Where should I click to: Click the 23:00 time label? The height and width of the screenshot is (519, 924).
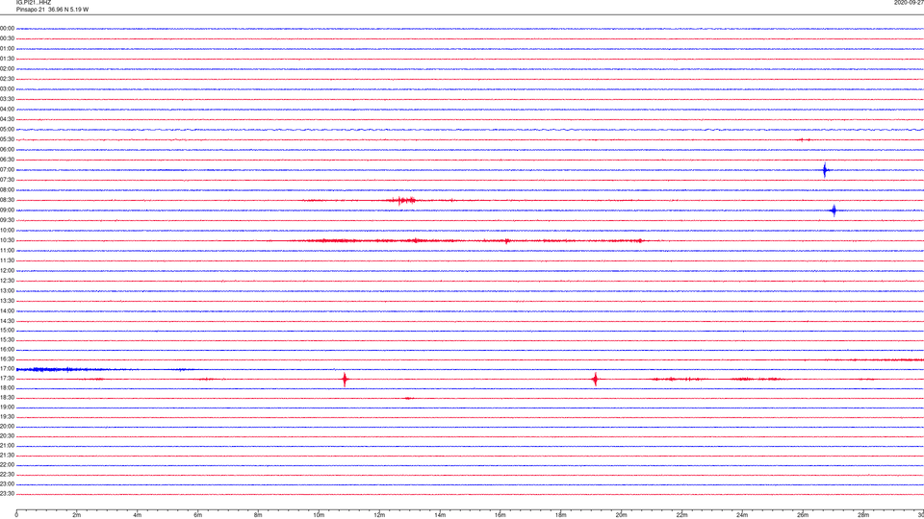coord(7,484)
